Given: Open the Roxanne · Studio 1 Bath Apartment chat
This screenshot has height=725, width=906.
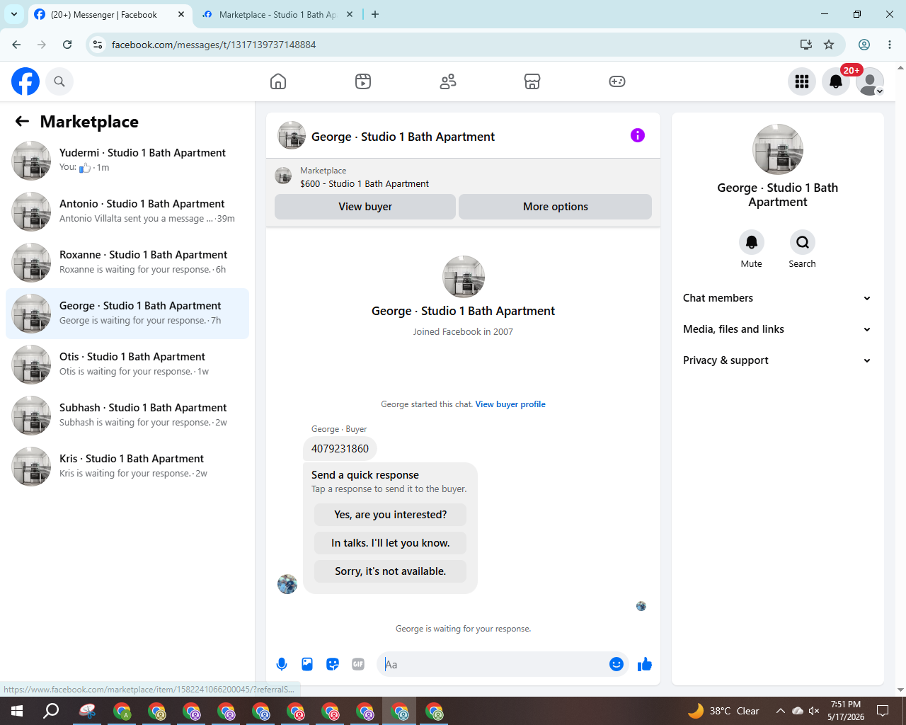Looking at the screenshot, I should tap(127, 263).
